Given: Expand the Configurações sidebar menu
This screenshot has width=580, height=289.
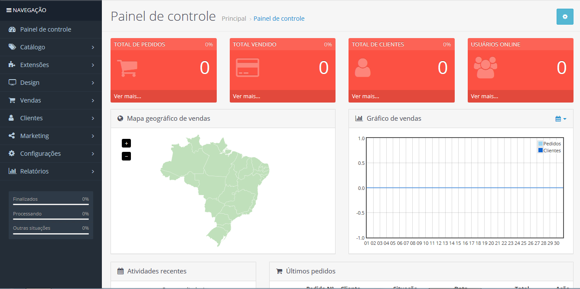Looking at the screenshot, I should click(40, 154).
